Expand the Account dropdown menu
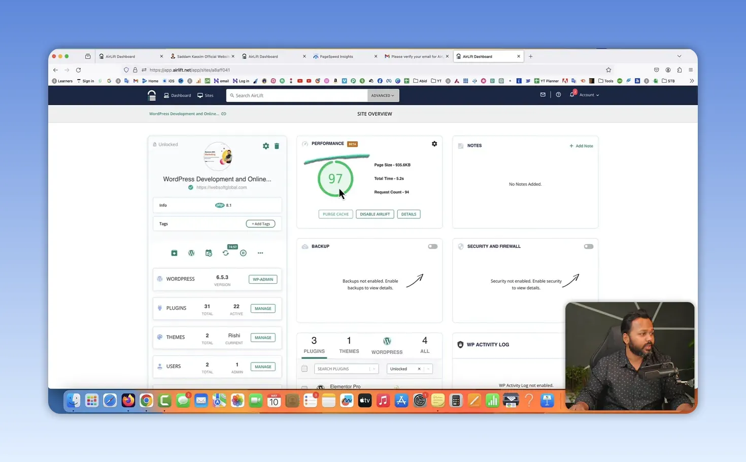The height and width of the screenshot is (462, 746). click(589, 95)
